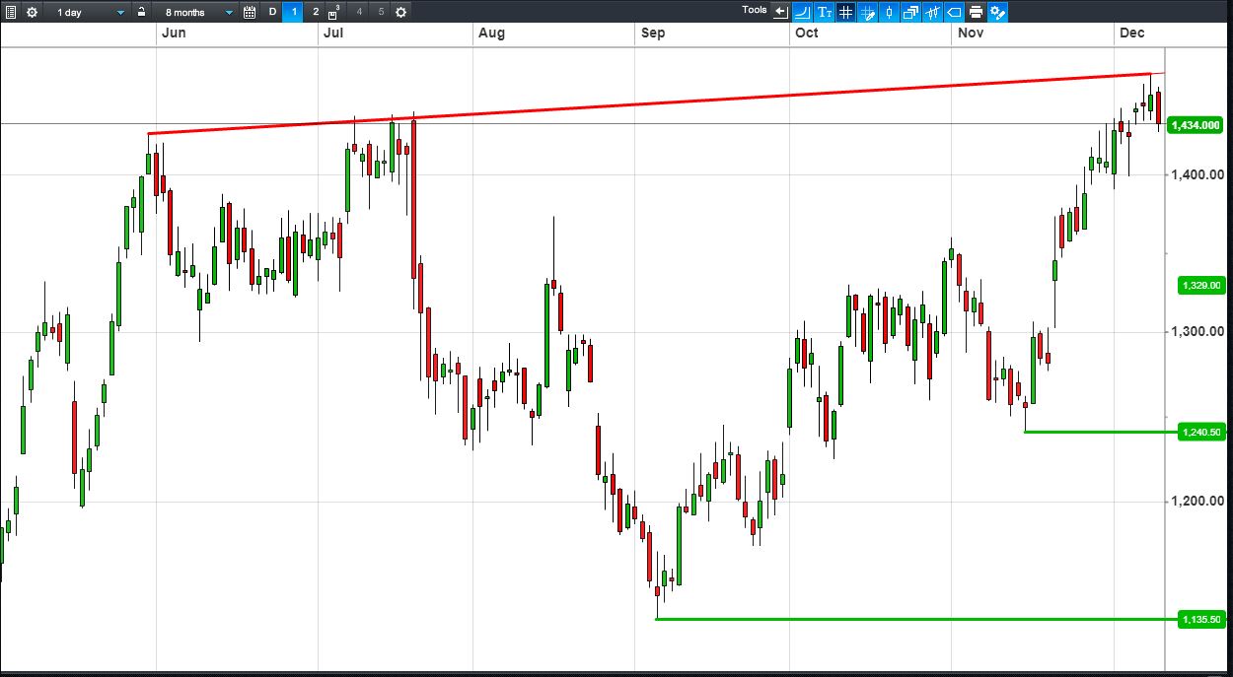The width and height of the screenshot is (1233, 677).
Task: Click the lower green support line
Action: pos(916,619)
